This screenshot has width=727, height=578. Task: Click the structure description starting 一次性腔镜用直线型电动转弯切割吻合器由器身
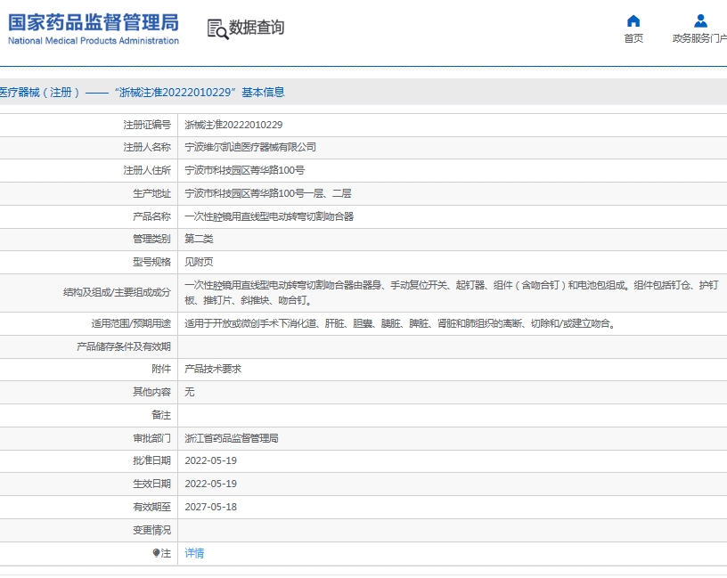click(452, 292)
